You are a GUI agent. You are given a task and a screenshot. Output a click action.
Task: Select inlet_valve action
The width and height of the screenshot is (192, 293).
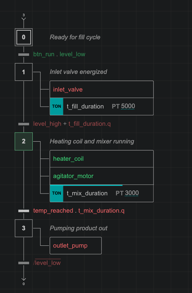[x=102, y=89]
